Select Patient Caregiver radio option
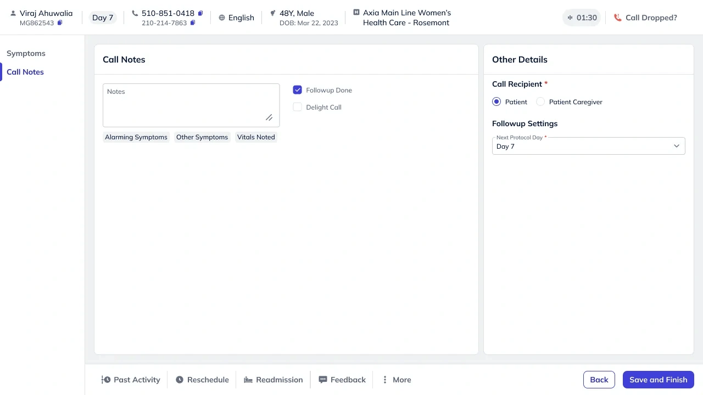The width and height of the screenshot is (703, 395). click(x=540, y=101)
